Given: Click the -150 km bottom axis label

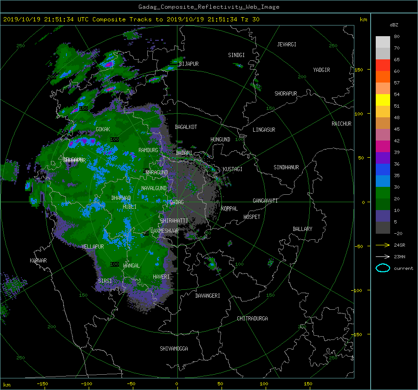Looking at the screenshot, I should coord(42,384).
